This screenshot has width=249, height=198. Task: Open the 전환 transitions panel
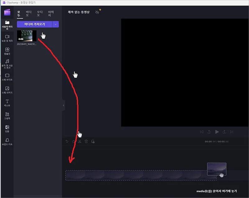pos(7,129)
